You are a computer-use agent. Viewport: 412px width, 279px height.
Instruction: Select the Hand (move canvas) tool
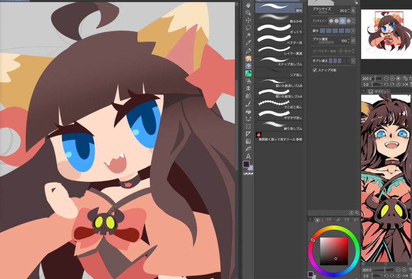248,5
